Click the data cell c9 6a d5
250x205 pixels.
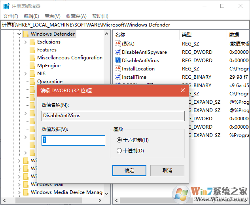(x=239, y=85)
